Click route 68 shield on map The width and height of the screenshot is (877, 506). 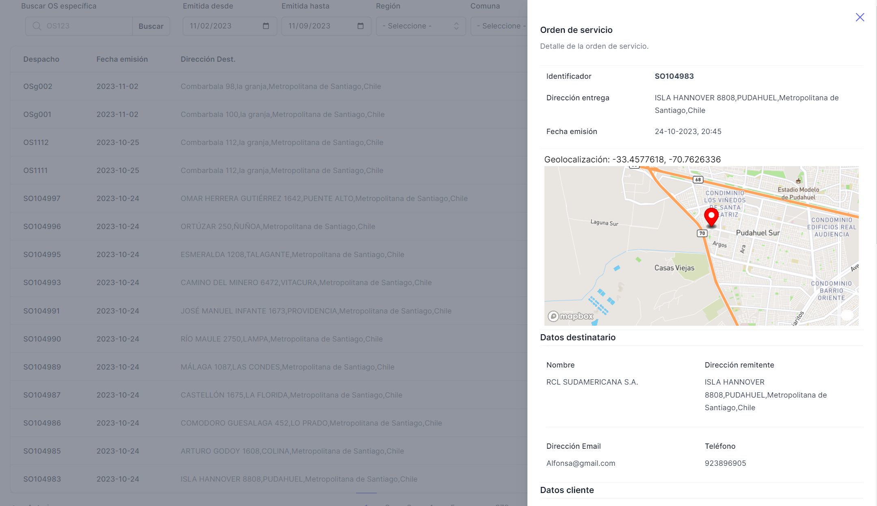(698, 179)
